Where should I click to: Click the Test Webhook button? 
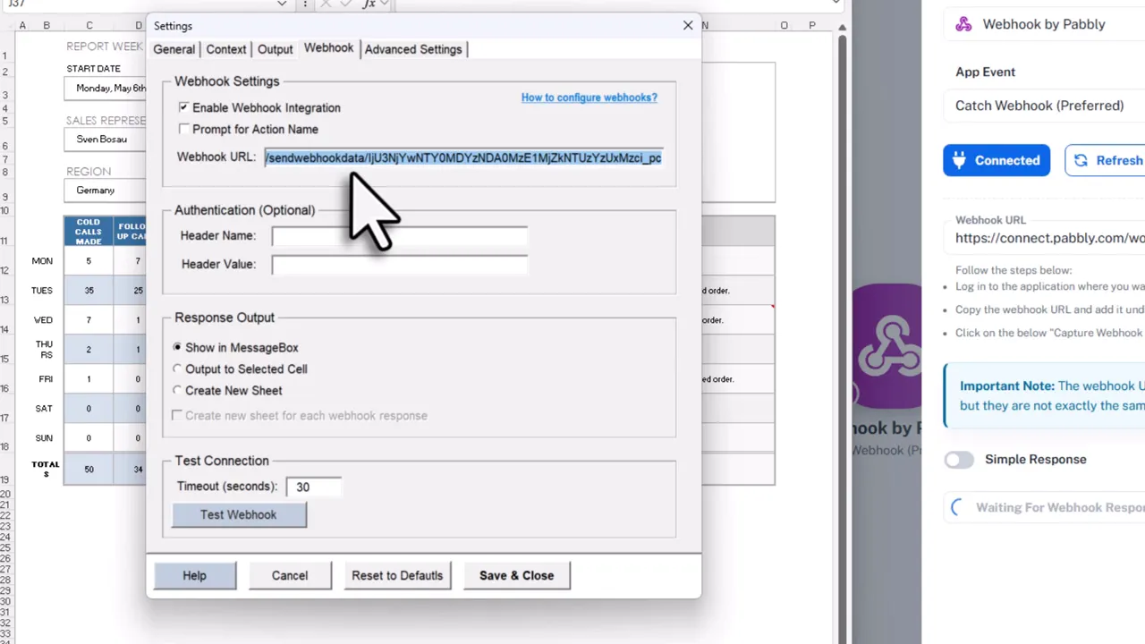coord(238,514)
